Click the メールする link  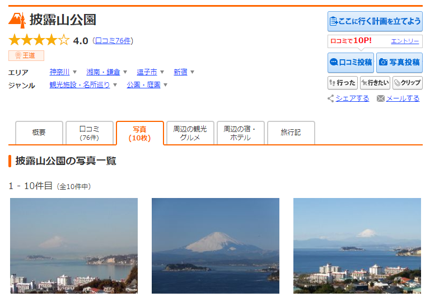click(403, 98)
